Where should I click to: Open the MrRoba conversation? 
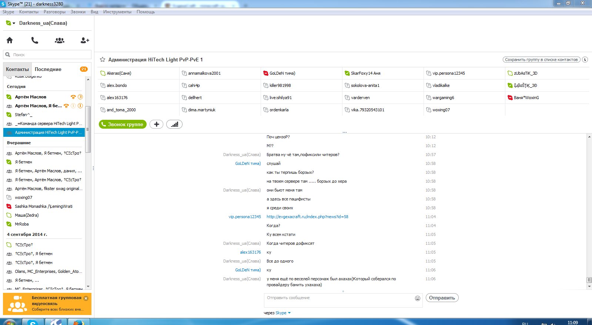[x=44, y=224]
